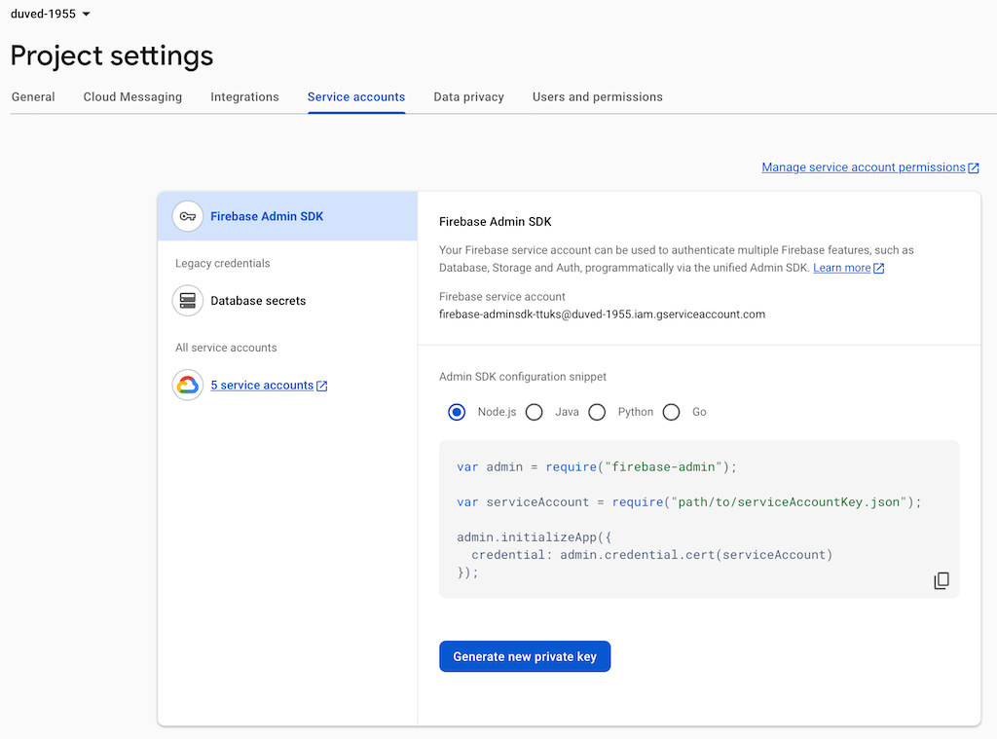Choose the Go radio option
Viewport: 997px width, 739px height.
[x=672, y=412]
